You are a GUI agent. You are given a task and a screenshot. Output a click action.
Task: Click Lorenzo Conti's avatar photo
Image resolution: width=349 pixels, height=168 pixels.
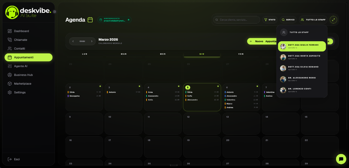(x=283, y=90)
